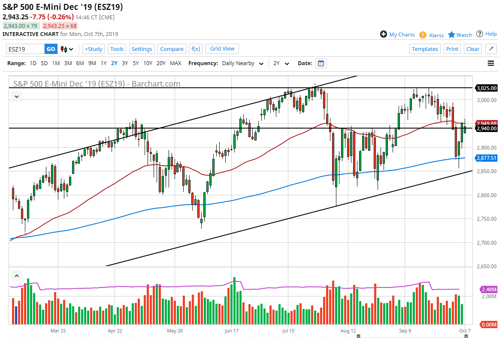This screenshot has width=502, height=338.
Task: Click the My Charts plus icon
Action: (x=383, y=35)
